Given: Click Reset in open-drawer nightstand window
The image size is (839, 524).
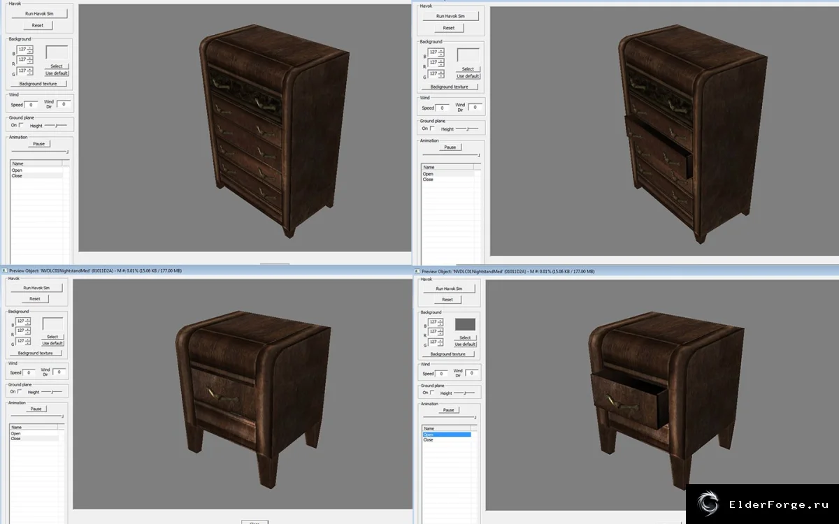Looking at the screenshot, I should pyautogui.click(x=447, y=299).
